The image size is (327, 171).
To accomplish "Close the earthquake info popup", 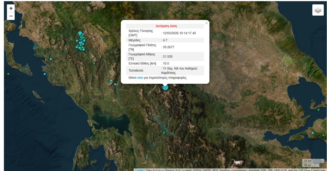I will 207,23.
